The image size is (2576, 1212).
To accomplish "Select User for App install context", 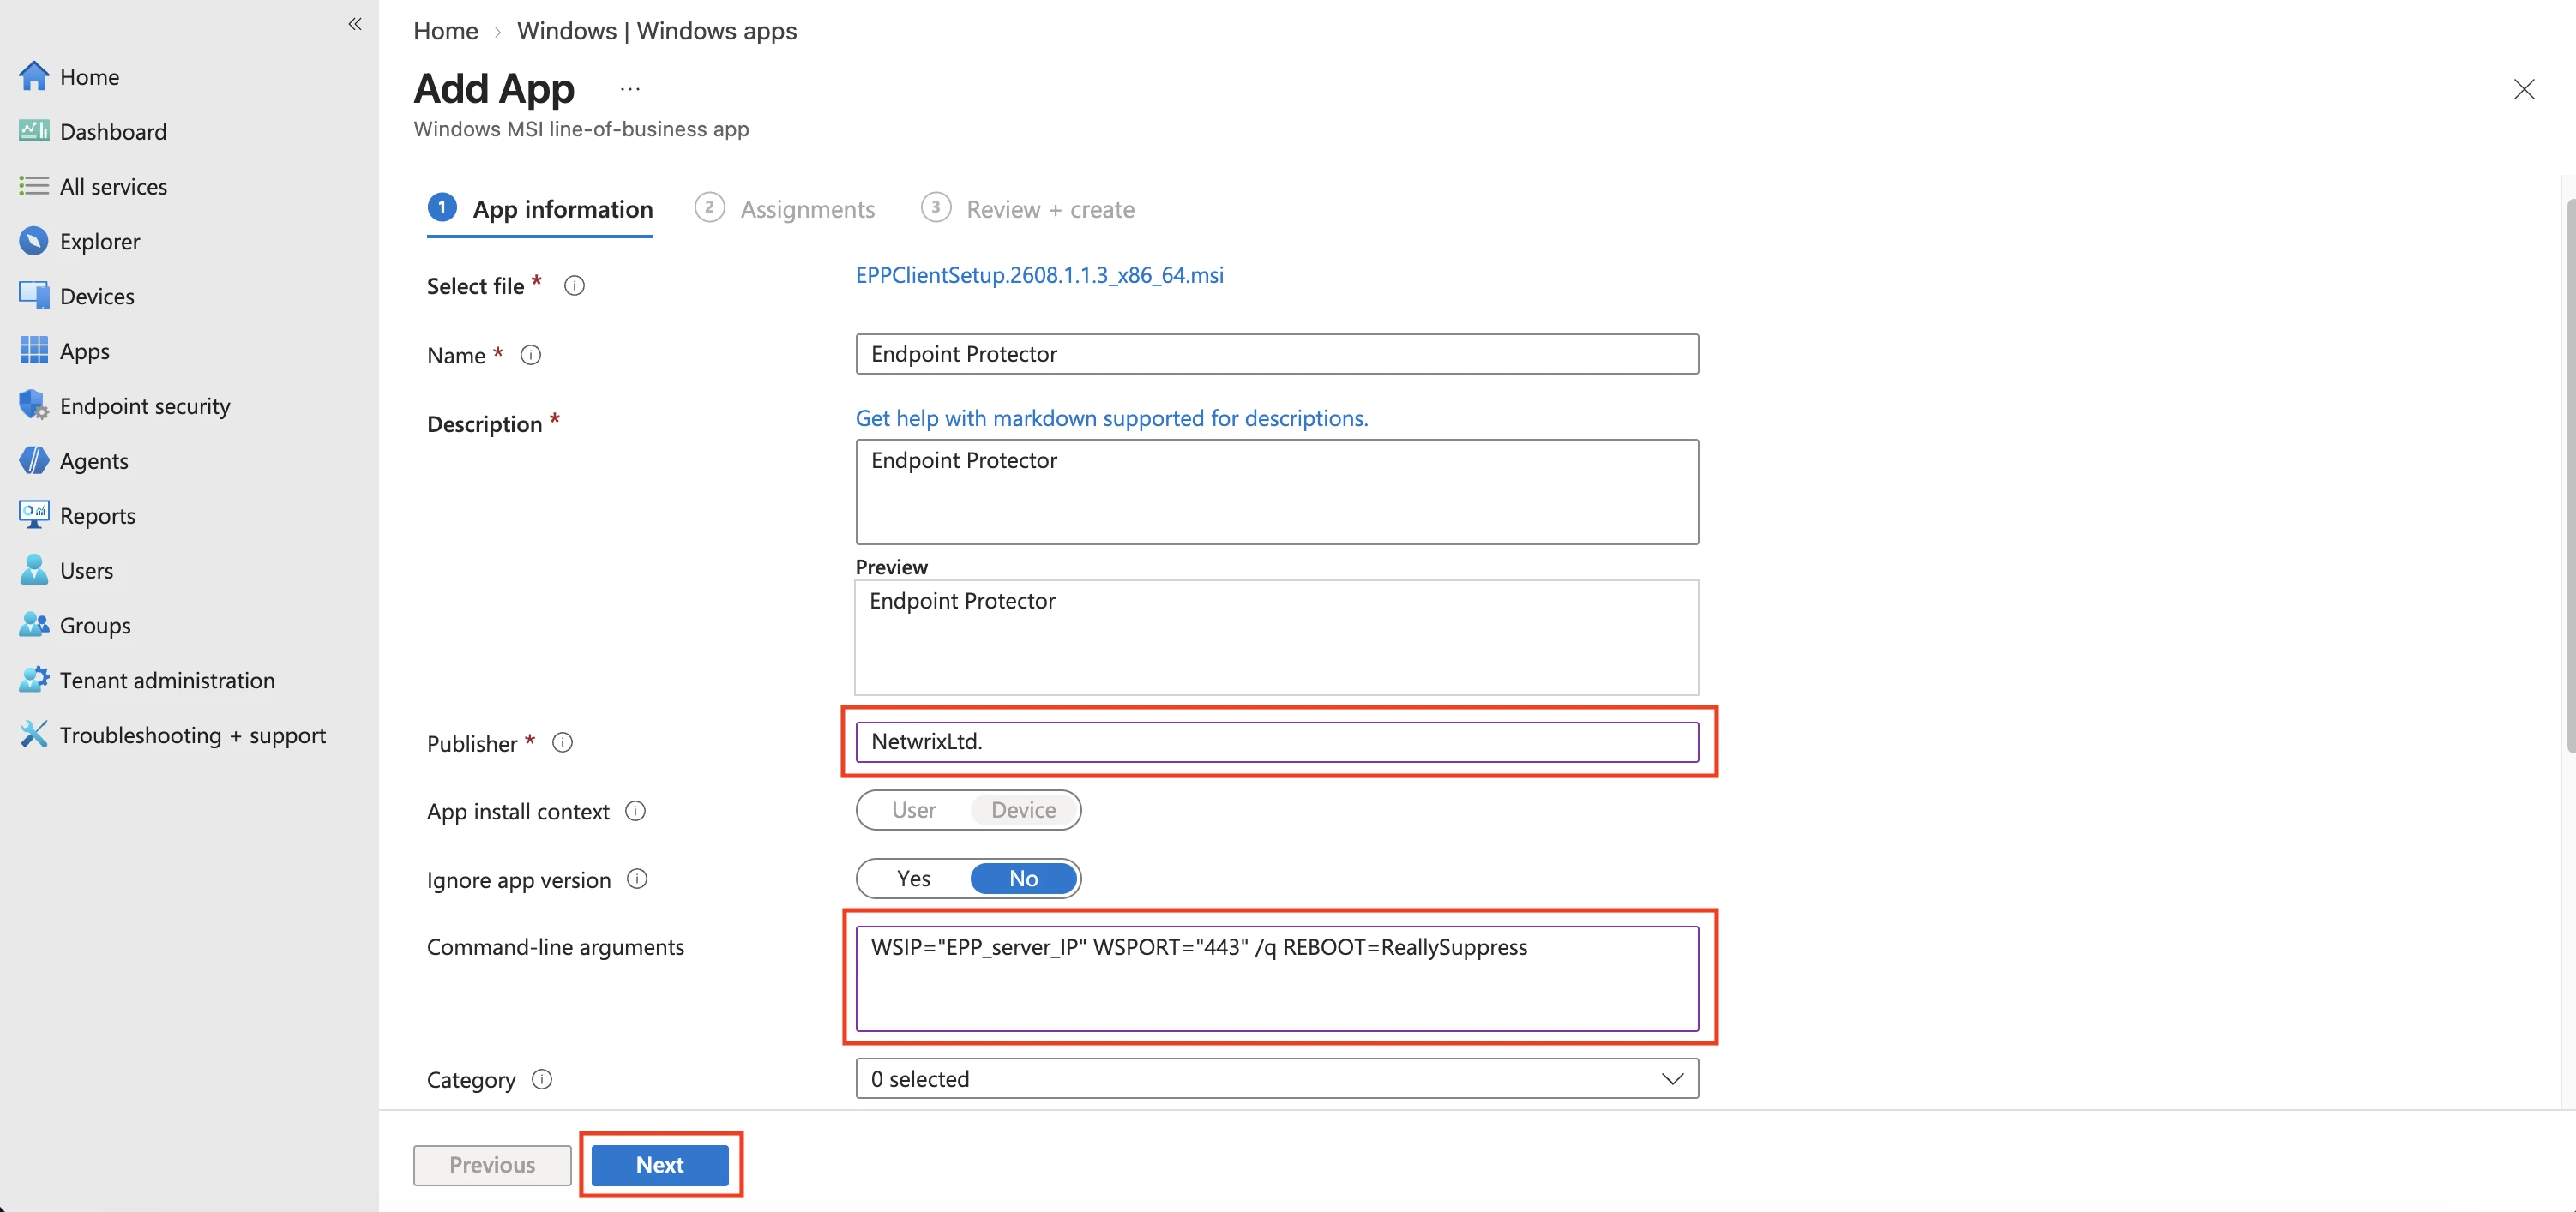I will click(x=914, y=810).
